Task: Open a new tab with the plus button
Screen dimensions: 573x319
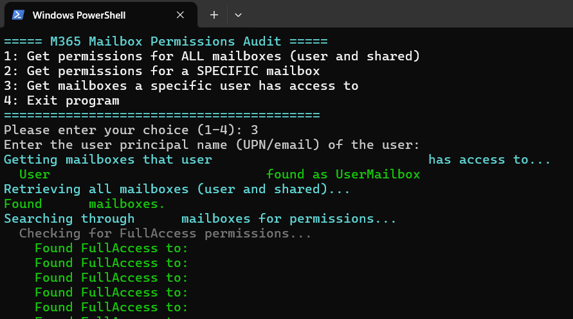Action: point(214,15)
